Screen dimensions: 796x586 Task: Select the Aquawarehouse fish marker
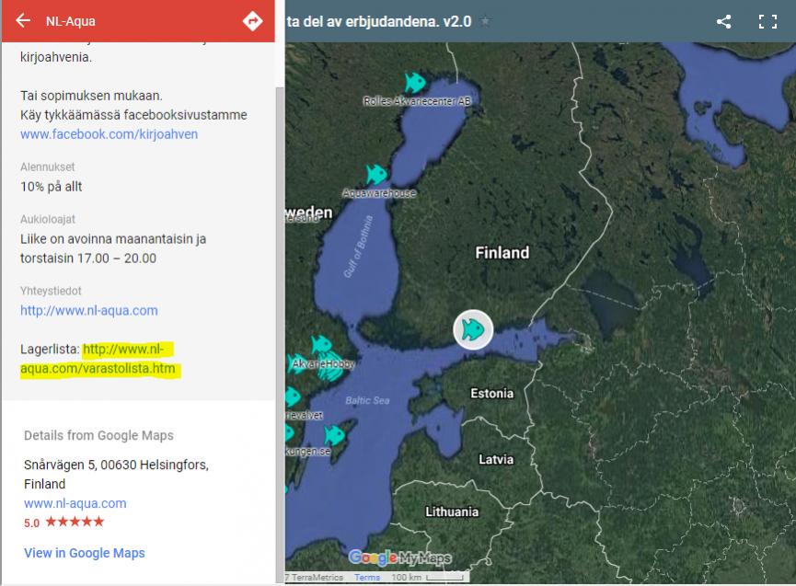click(376, 174)
